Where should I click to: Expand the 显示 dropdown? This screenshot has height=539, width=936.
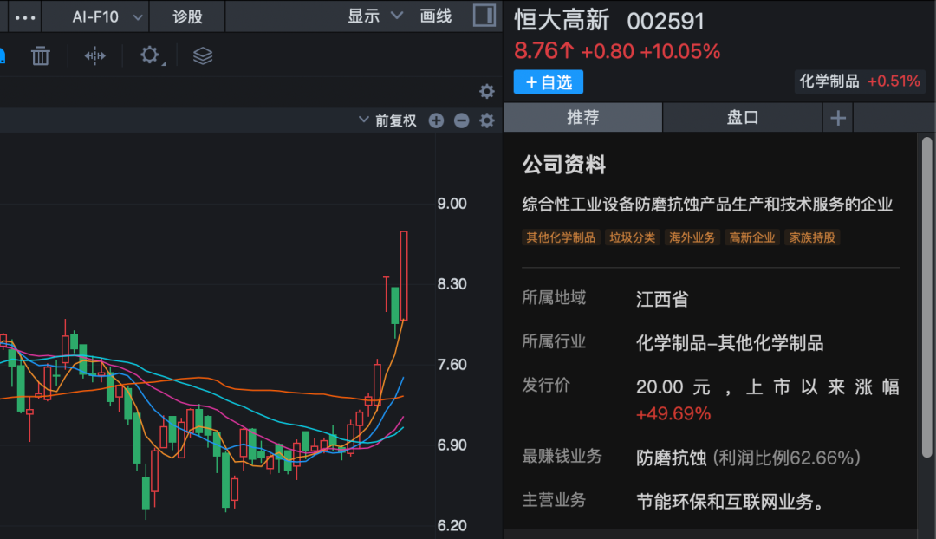click(375, 16)
